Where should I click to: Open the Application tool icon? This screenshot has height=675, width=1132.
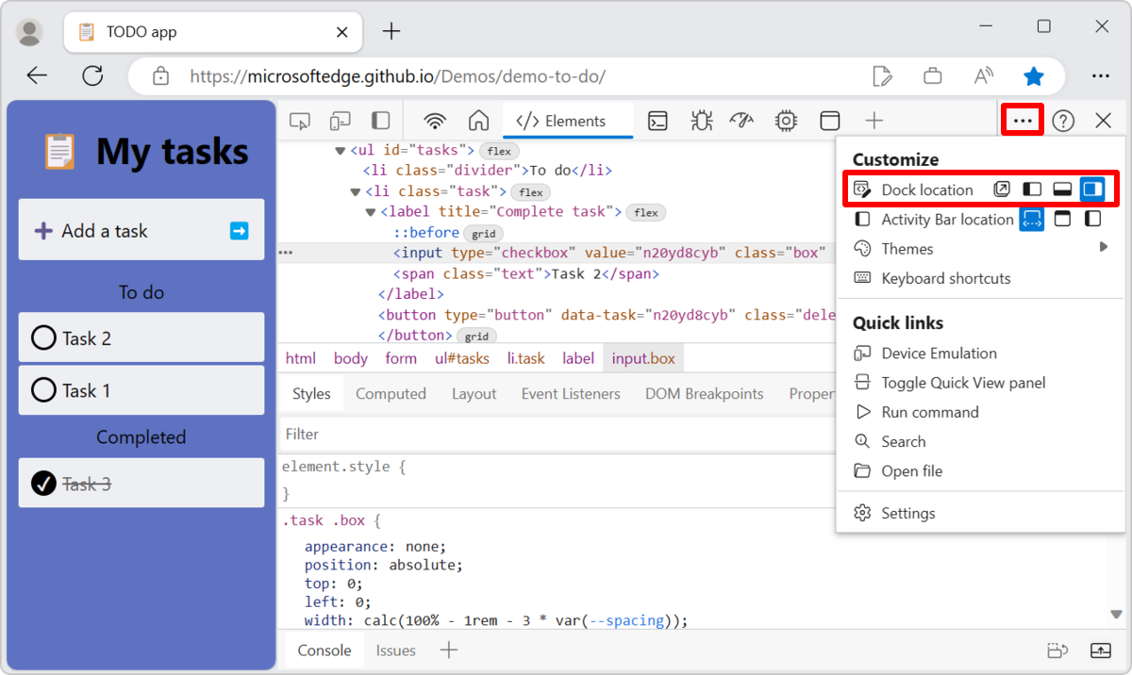coord(829,121)
